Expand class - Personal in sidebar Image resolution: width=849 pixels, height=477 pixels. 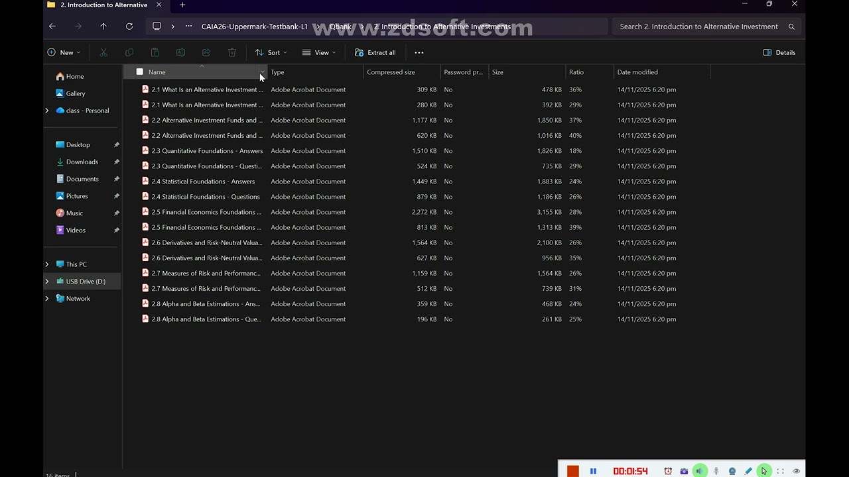click(46, 111)
